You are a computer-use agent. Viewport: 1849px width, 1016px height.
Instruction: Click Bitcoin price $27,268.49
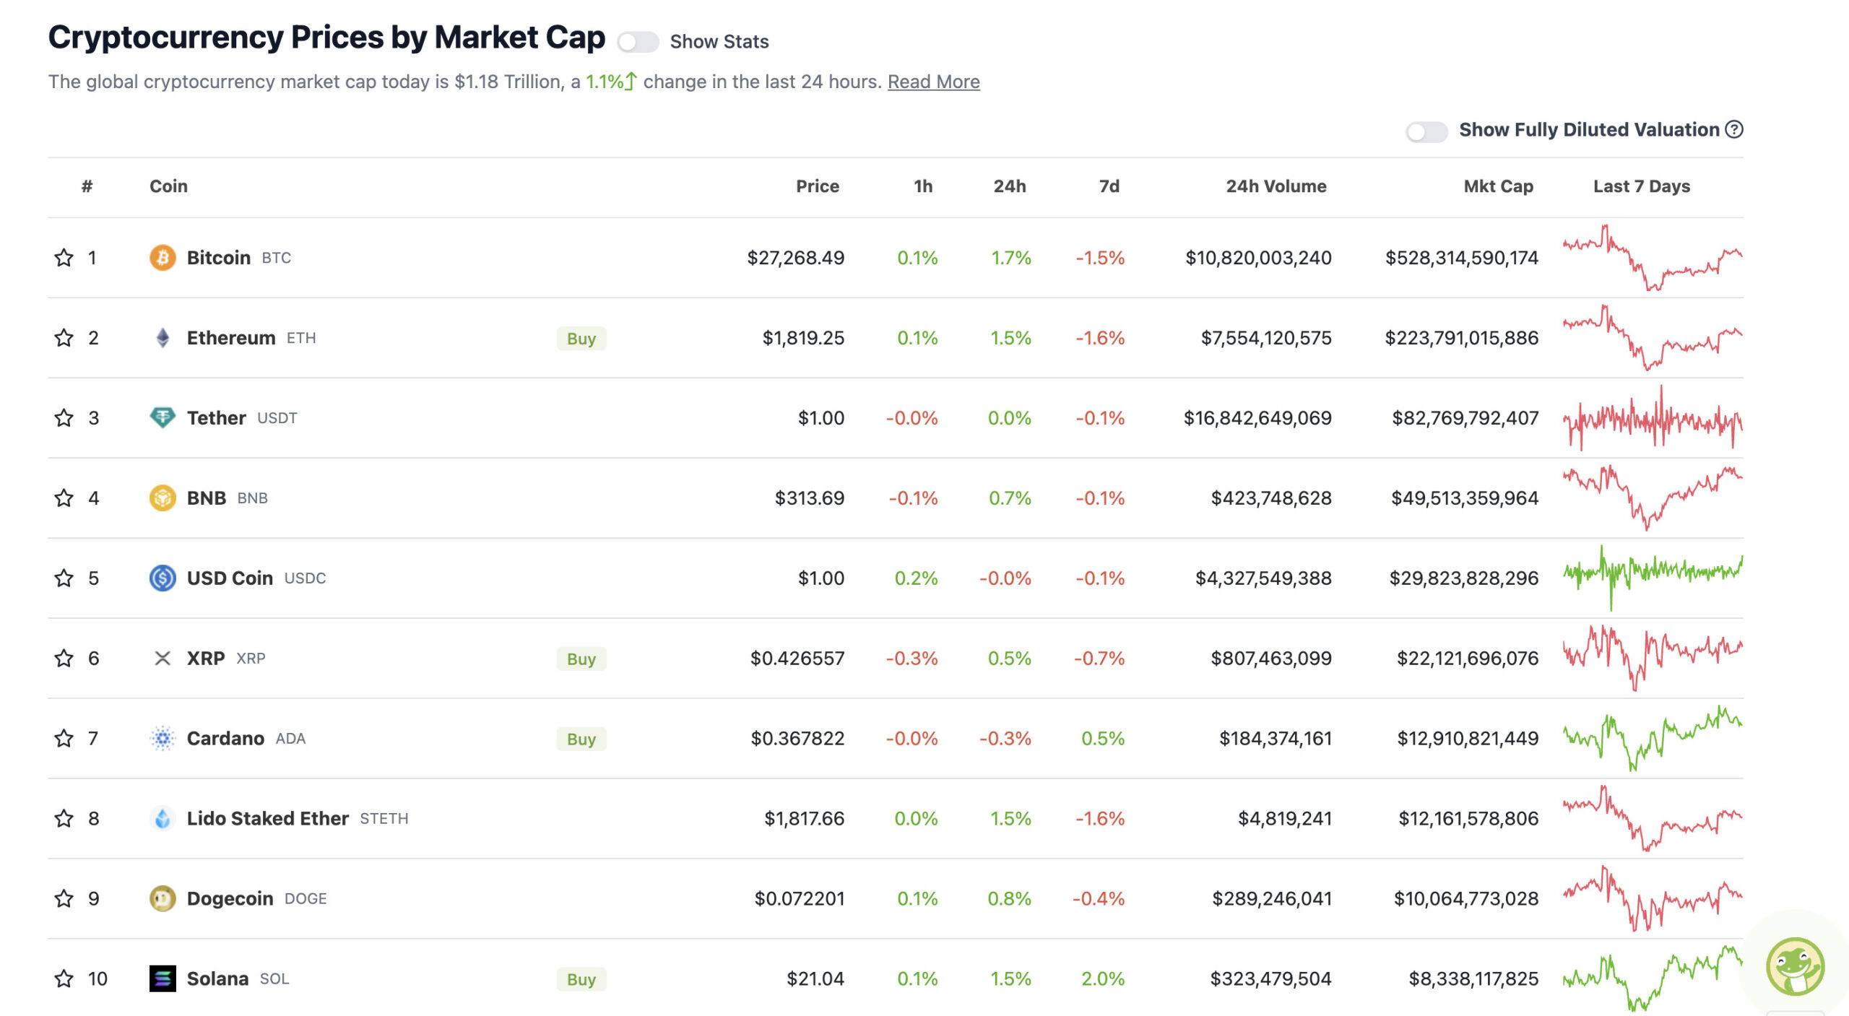[795, 258]
